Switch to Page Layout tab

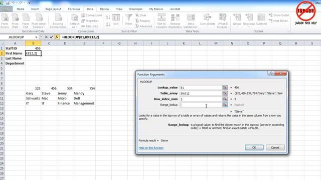tap(53, 9)
